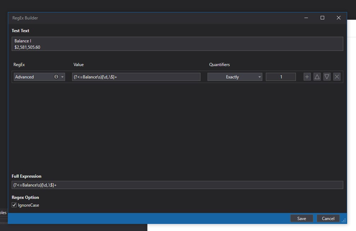Move the regex row up using the up-arrow icon

click(x=317, y=77)
